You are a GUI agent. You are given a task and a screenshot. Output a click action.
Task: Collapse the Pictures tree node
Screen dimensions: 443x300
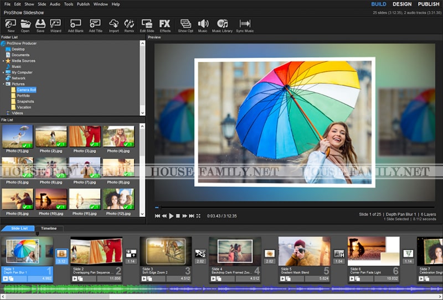[3, 84]
